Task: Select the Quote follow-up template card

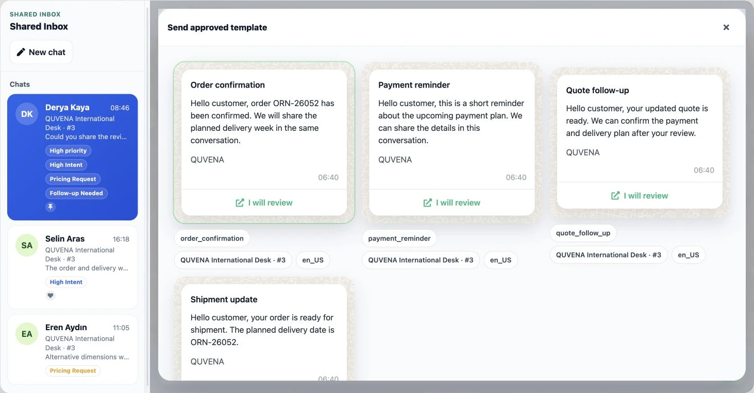Action: tap(640, 142)
